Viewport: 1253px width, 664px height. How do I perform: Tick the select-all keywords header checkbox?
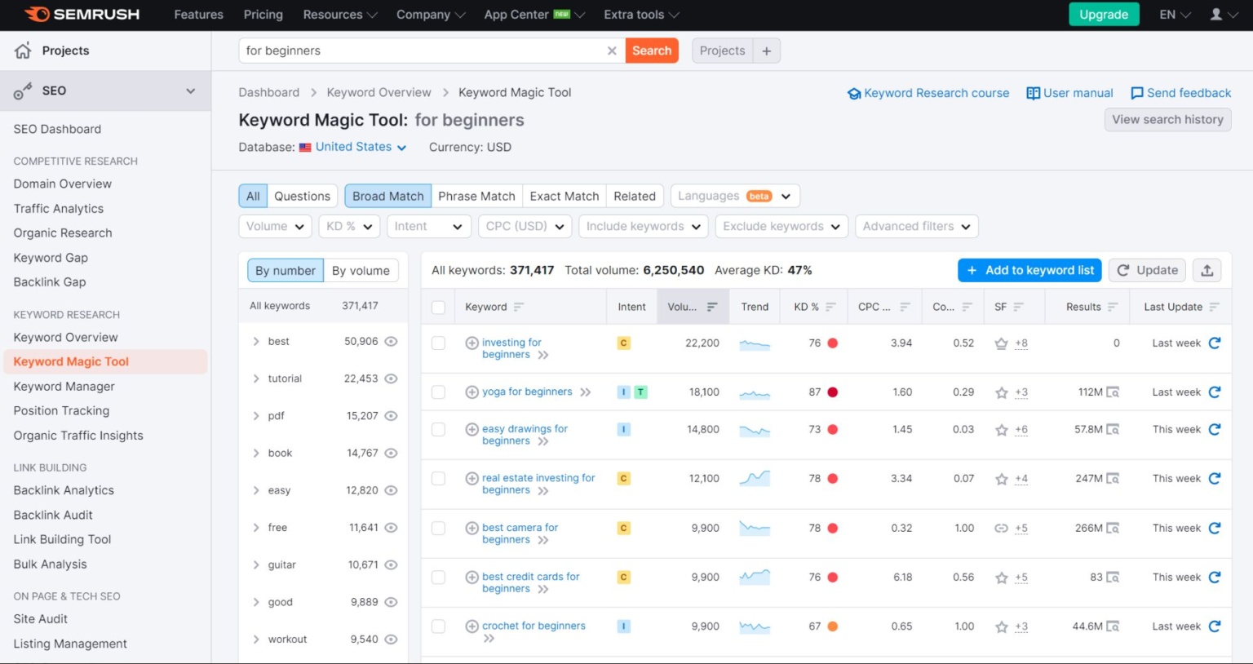[x=439, y=308]
